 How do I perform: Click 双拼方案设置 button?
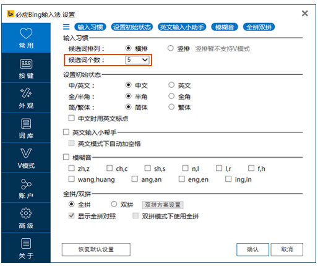coord(163,205)
